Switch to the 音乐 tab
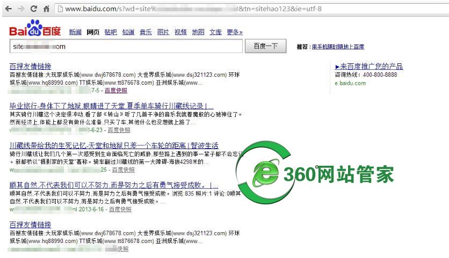Image resolution: width=449 pixels, height=258 pixels. [x=146, y=32]
